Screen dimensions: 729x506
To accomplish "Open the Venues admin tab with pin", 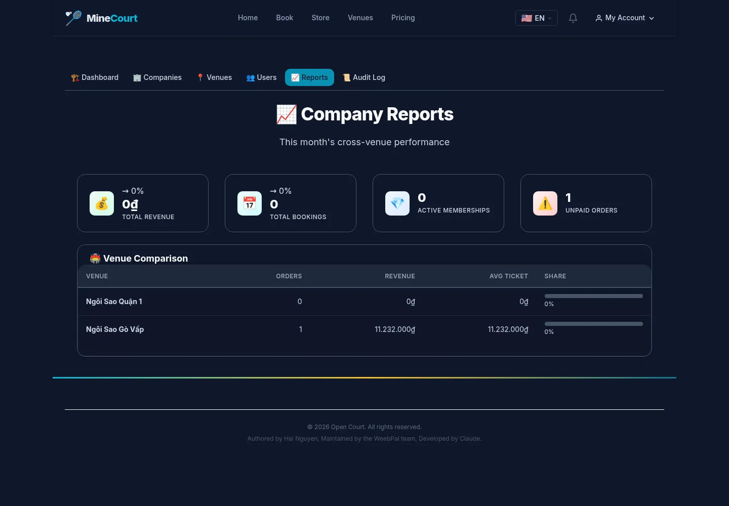I will tap(214, 77).
